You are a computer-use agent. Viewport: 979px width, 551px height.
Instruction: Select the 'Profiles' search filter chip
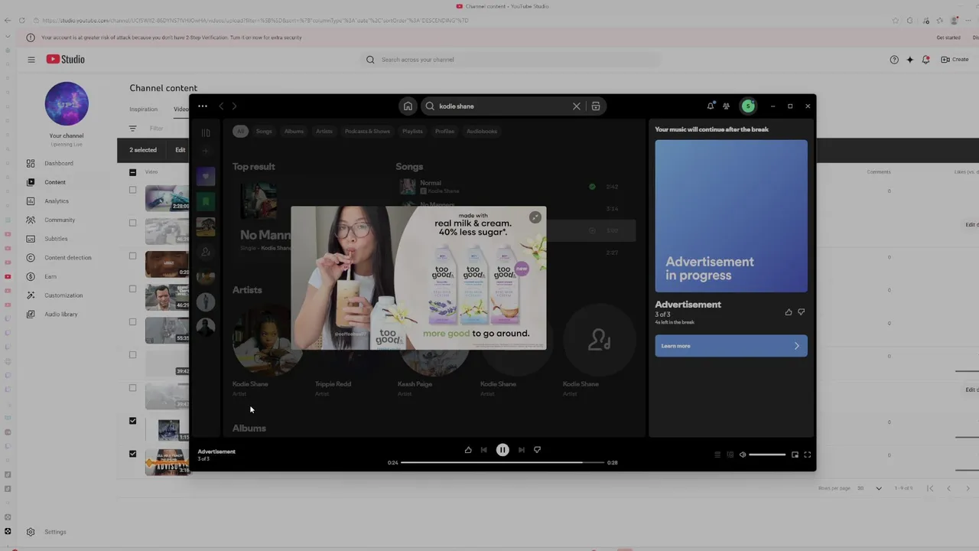click(x=444, y=131)
